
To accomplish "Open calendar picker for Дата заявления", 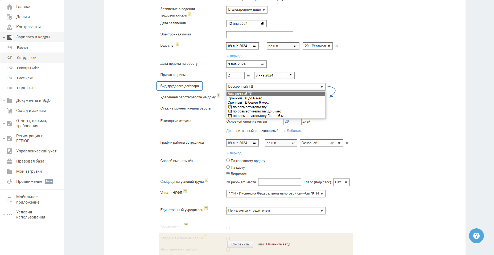I will (263, 24).
